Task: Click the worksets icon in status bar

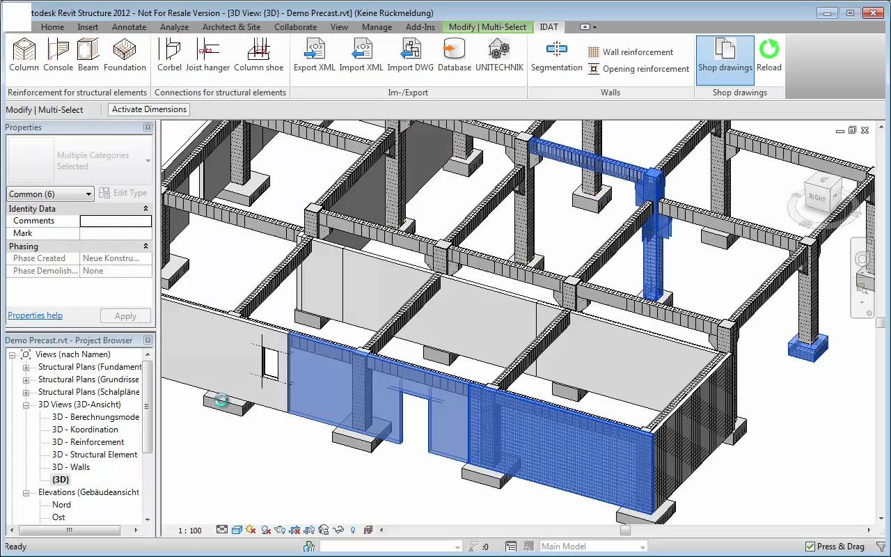Action: pyautogui.click(x=309, y=547)
